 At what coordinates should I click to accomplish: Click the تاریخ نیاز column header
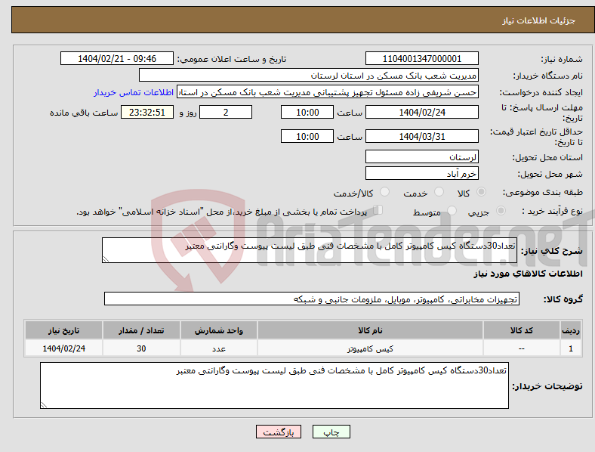tap(63, 330)
